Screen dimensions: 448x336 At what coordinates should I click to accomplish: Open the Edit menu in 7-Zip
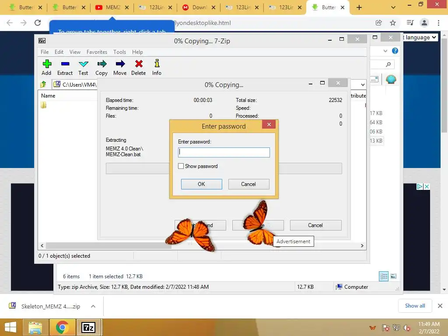click(x=59, y=52)
